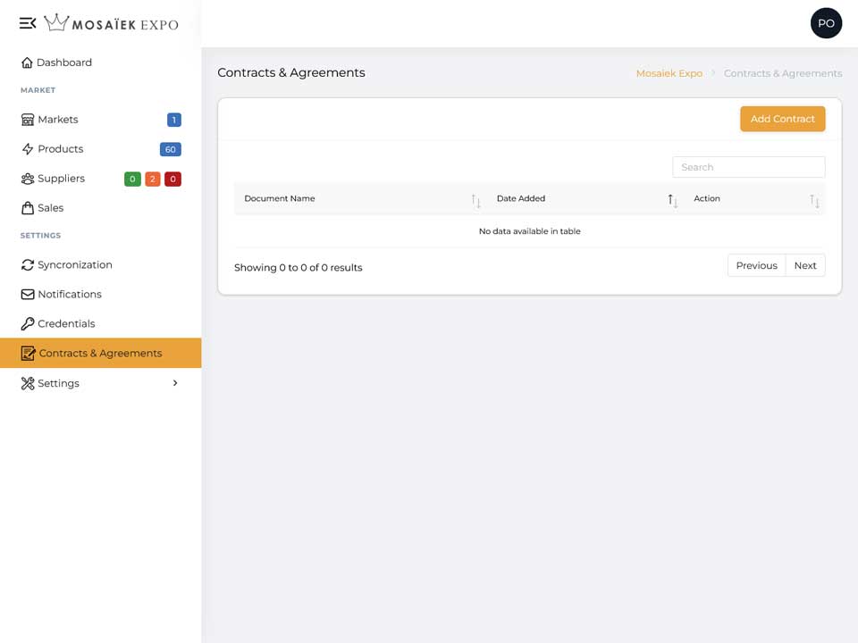
Task: Click the Credentials key icon
Action: tap(28, 323)
